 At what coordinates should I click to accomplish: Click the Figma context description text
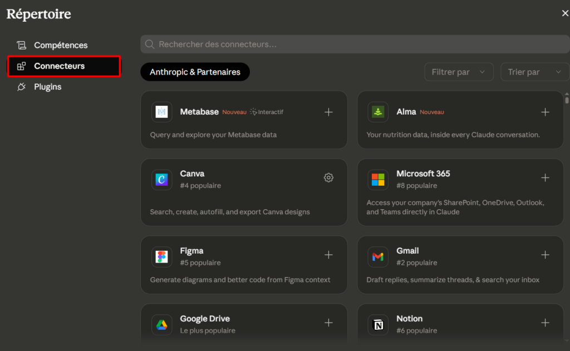[240, 280]
